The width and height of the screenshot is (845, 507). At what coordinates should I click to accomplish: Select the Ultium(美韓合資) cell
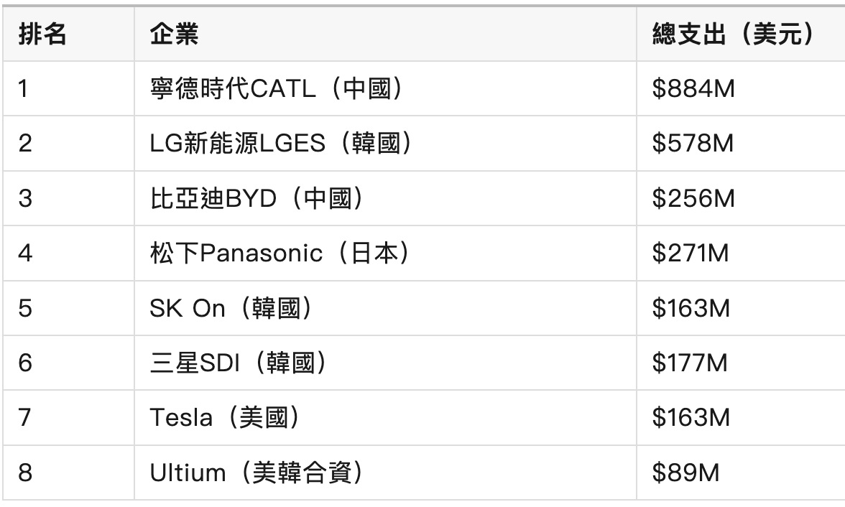point(255,473)
